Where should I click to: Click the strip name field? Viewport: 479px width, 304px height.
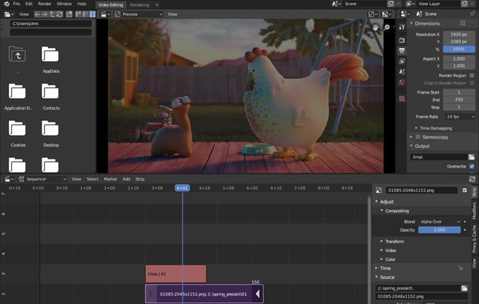pos(422,190)
